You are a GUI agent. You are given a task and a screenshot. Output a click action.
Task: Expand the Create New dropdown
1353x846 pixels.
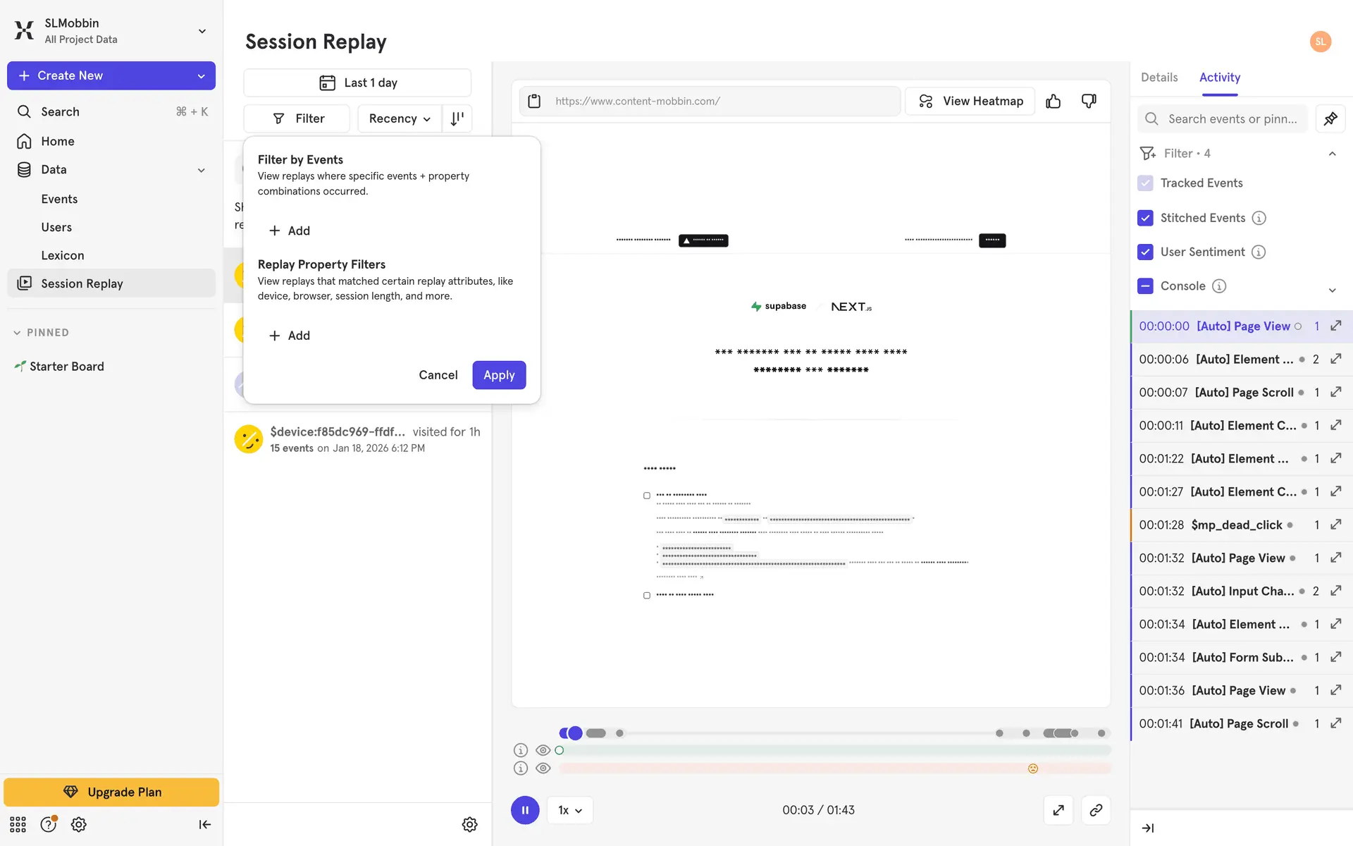201,75
